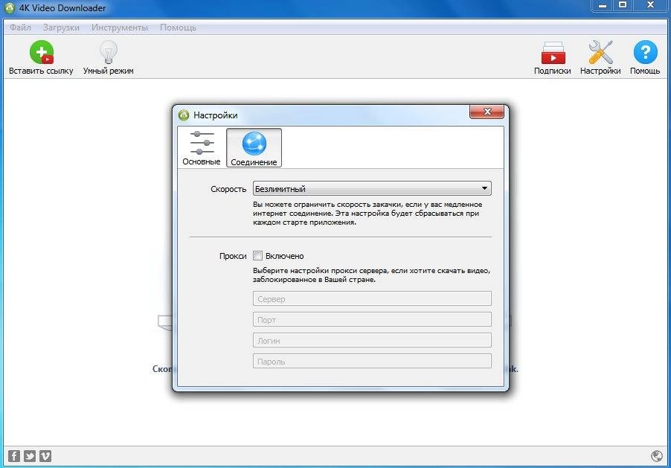Open the Инструменты menu
The height and width of the screenshot is (468, 671).
(119, 28)
